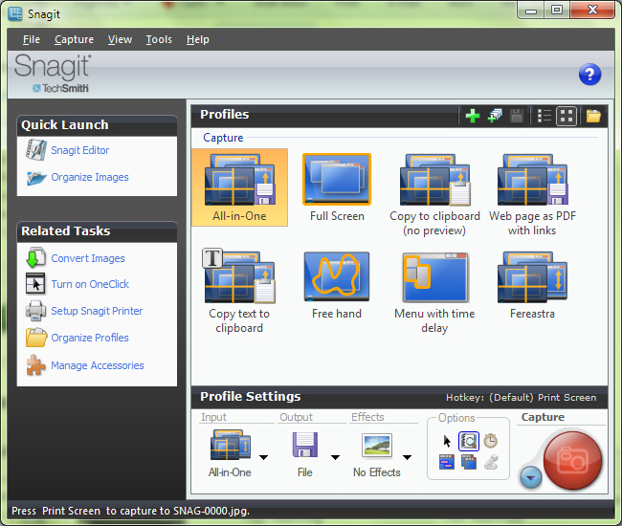This screenshot has width=622, height=526.
Task: Select the All-in-One capture profile
Action: click(x=239, y=187)
